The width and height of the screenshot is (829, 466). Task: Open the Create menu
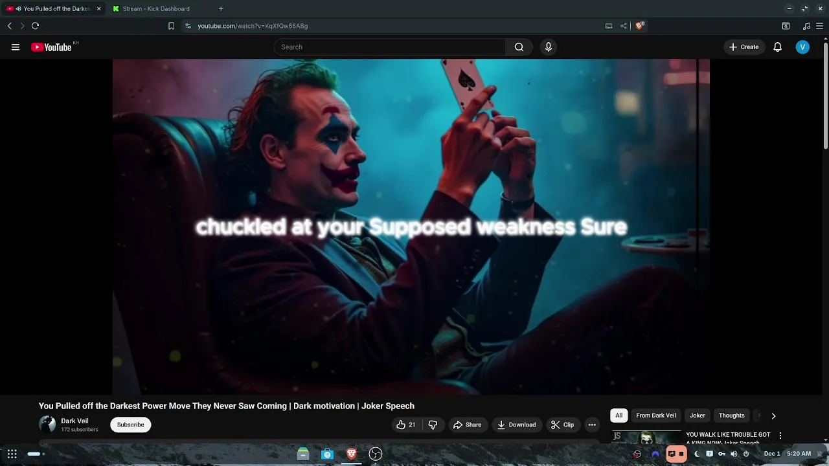(744, 47)
